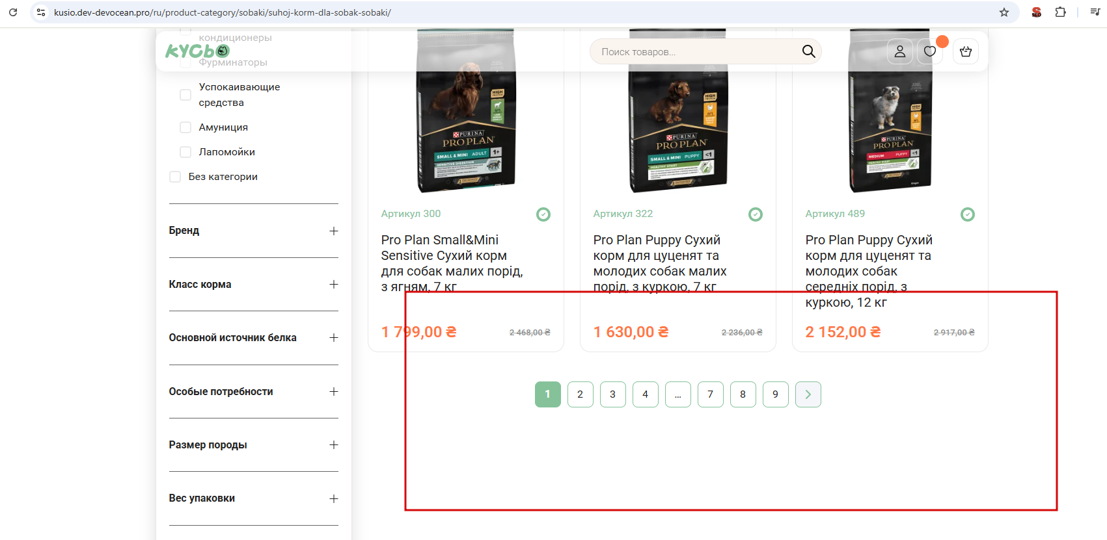
Task: Expand the Класс корма filter section
Action: pos(254,285)
